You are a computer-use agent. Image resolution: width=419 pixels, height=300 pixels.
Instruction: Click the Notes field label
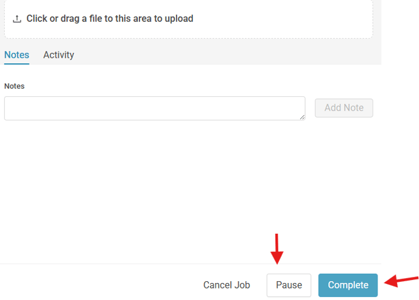(15, 86)
